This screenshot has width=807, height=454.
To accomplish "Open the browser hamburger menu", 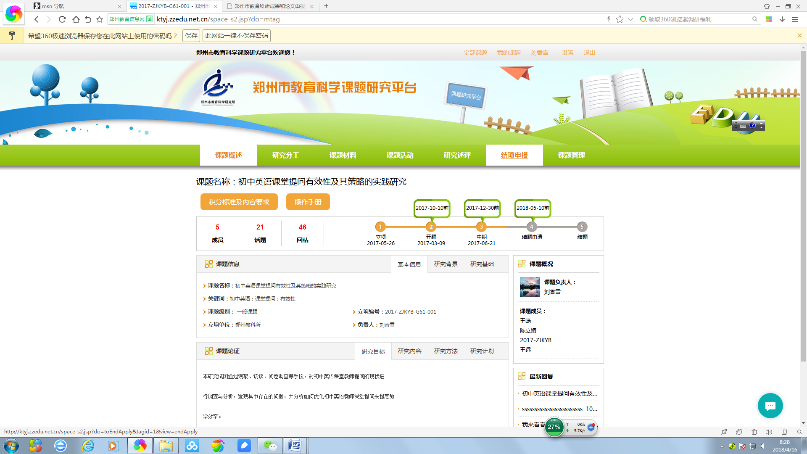I will point(795,19).
